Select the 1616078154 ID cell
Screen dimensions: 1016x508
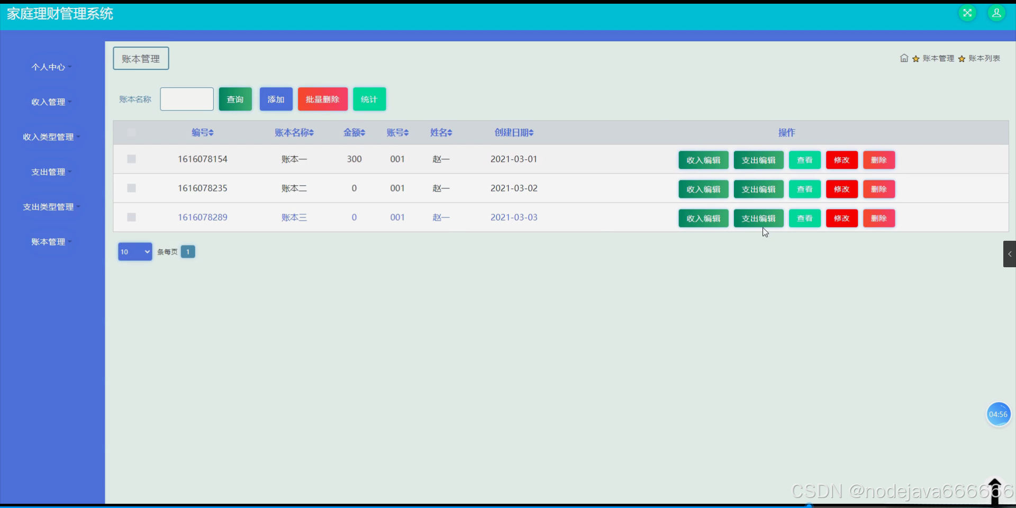[203, 159]
